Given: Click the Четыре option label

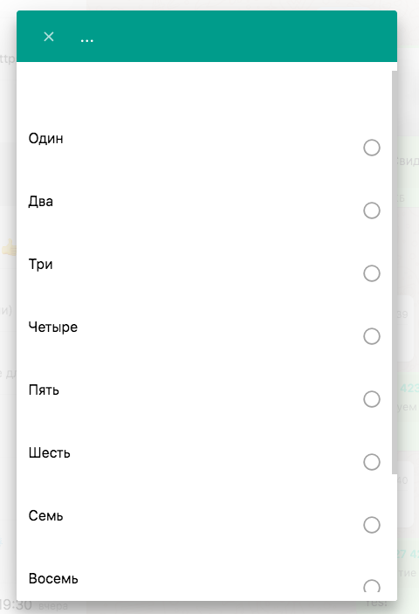Looking at the screenshot, I should [x=53, y=327].
